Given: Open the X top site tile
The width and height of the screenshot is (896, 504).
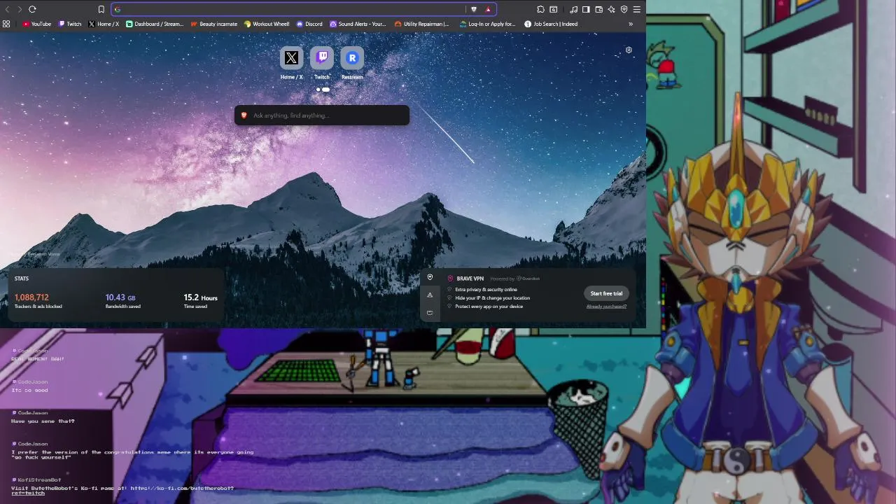Looking at the screenshot, I should pyautogui.click(x=291, y=58).
